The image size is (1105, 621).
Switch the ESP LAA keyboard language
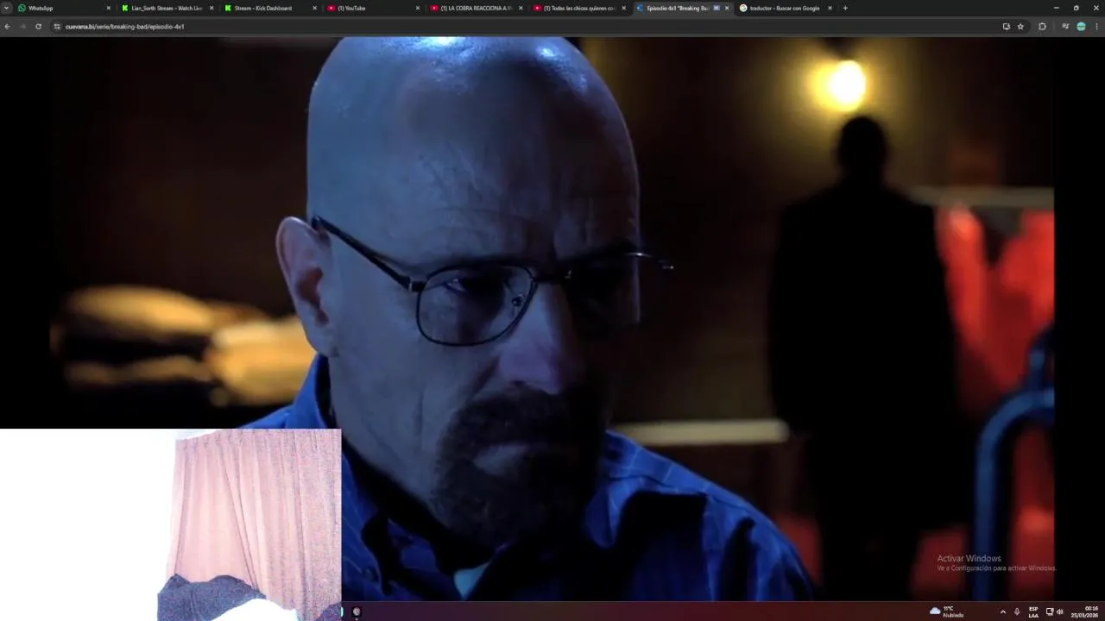click(1033, 612)
